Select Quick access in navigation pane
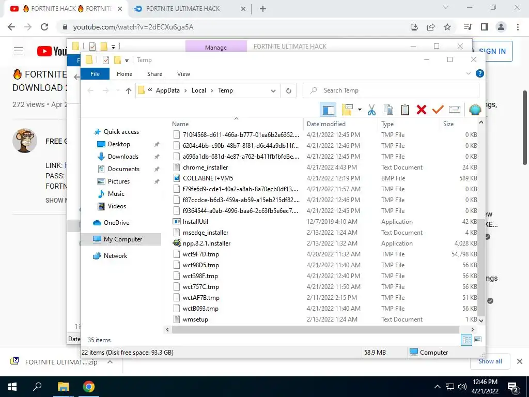Screen dimensions: 529x397 121,132
